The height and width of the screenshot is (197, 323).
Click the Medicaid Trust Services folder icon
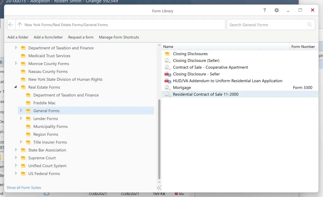click(x=23, y=56)
